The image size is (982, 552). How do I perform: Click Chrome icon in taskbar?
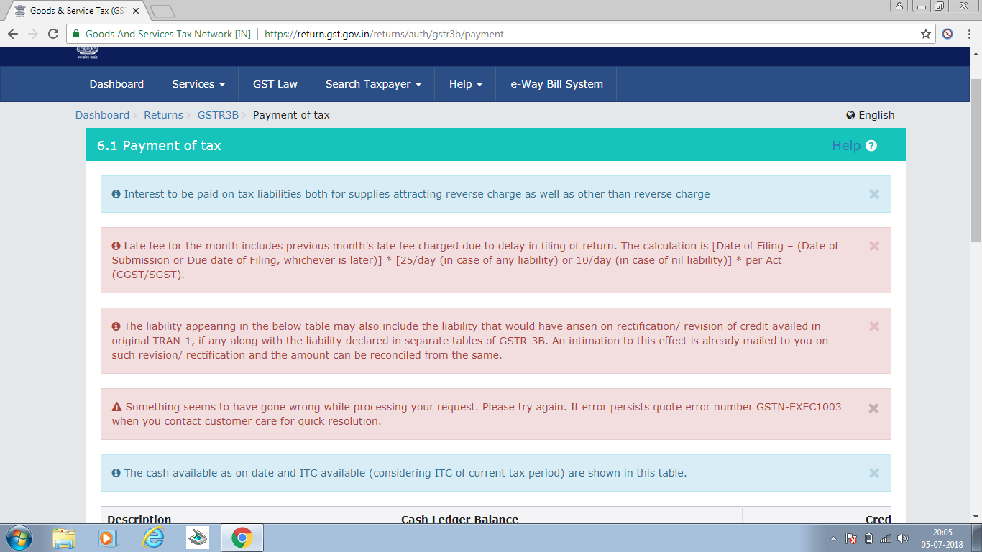click(x=242, y=538)
